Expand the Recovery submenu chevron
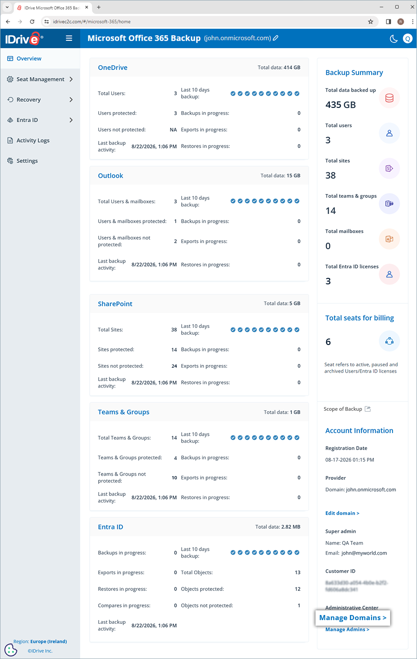This screenshot has height=659, width=417. (x=71, y=100)
